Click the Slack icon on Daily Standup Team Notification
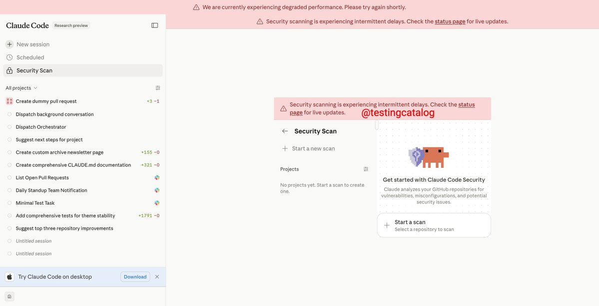The image size is (599, 306). [157, 190]
